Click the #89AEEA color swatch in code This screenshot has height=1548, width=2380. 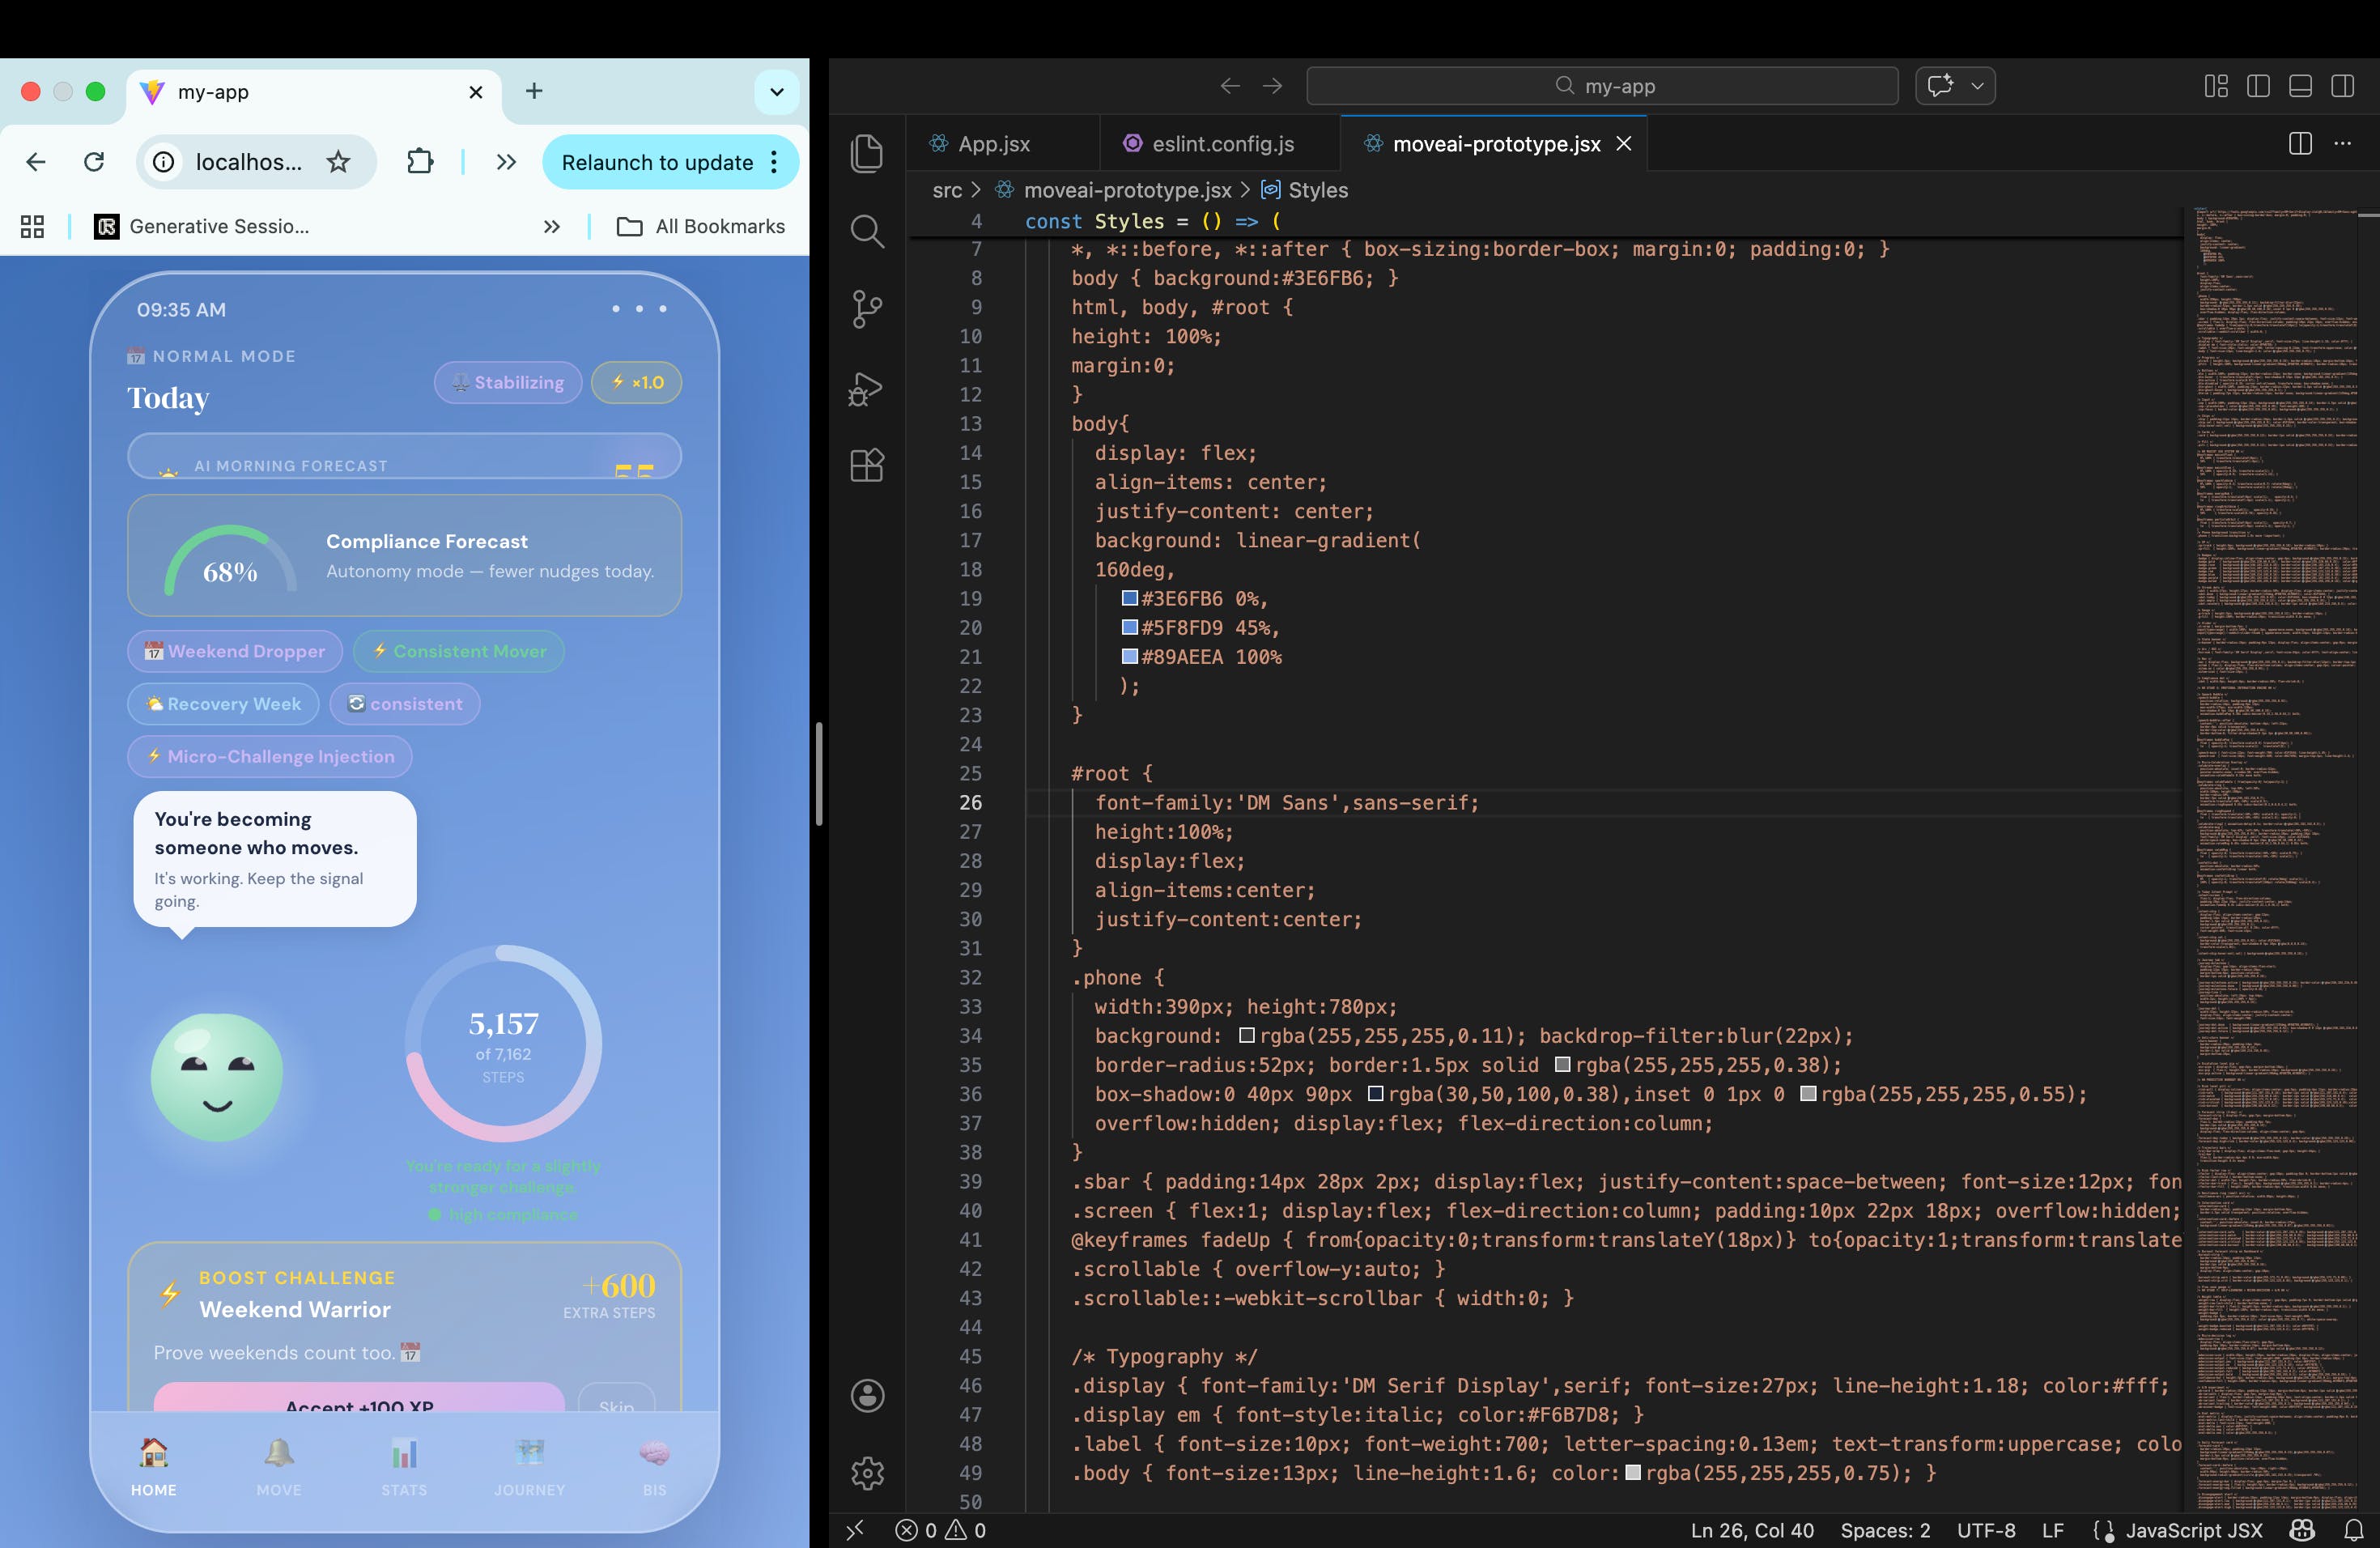1130,656
